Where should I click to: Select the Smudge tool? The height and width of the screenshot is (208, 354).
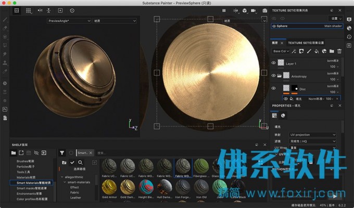5,54
